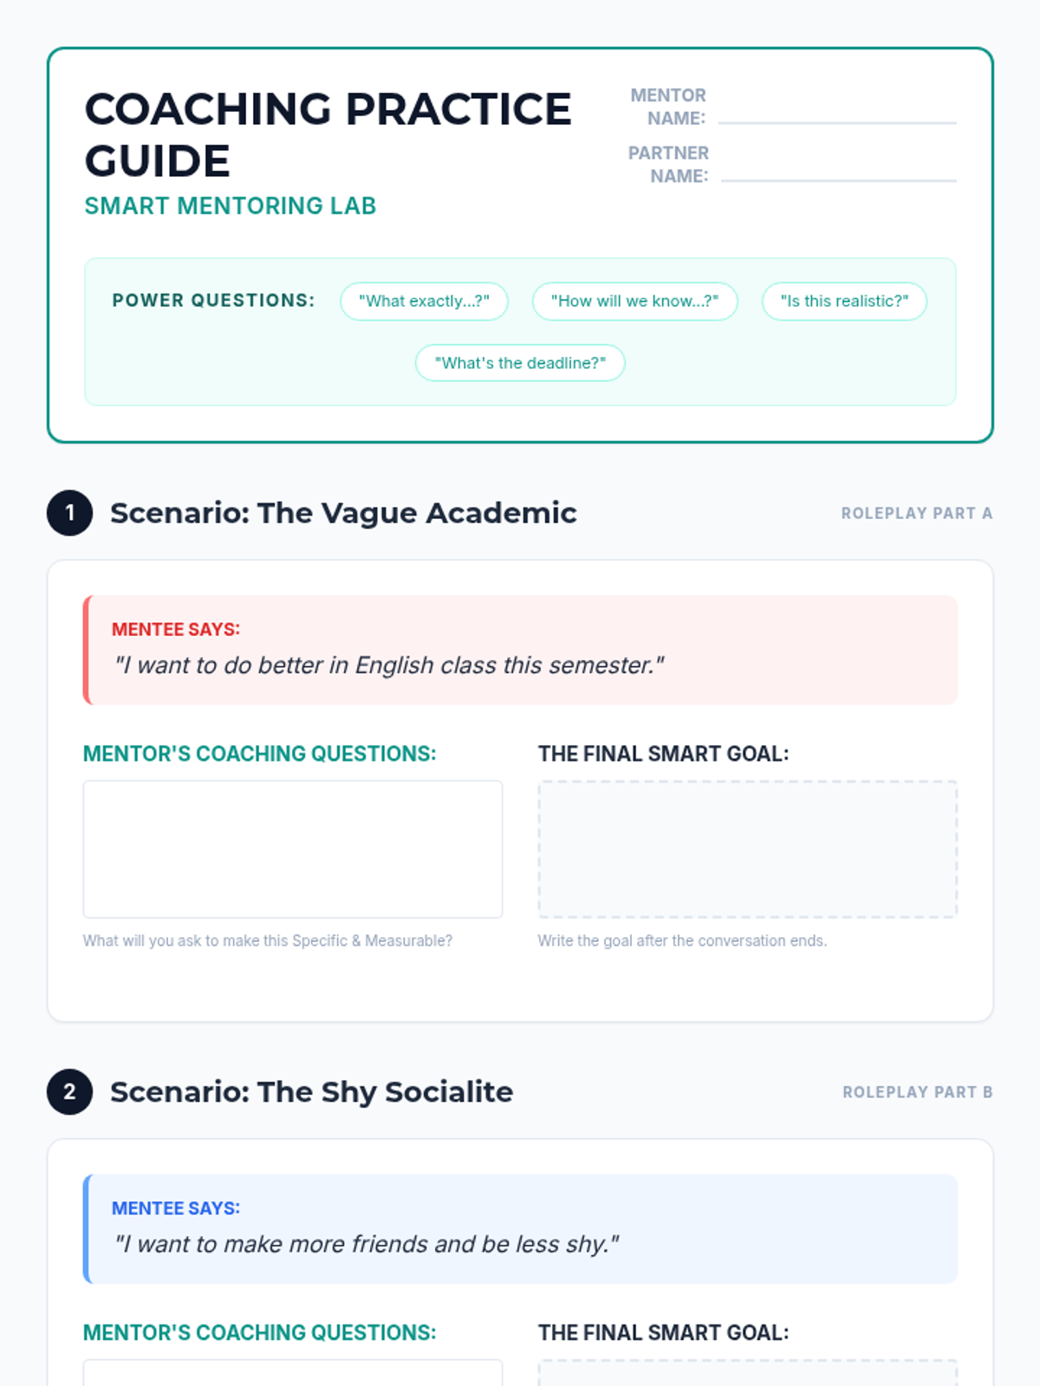This screenshot has height=1386, width=1040.
Task: Click Scenario 2 final SMART goal box
Action: pos(747,1373)
